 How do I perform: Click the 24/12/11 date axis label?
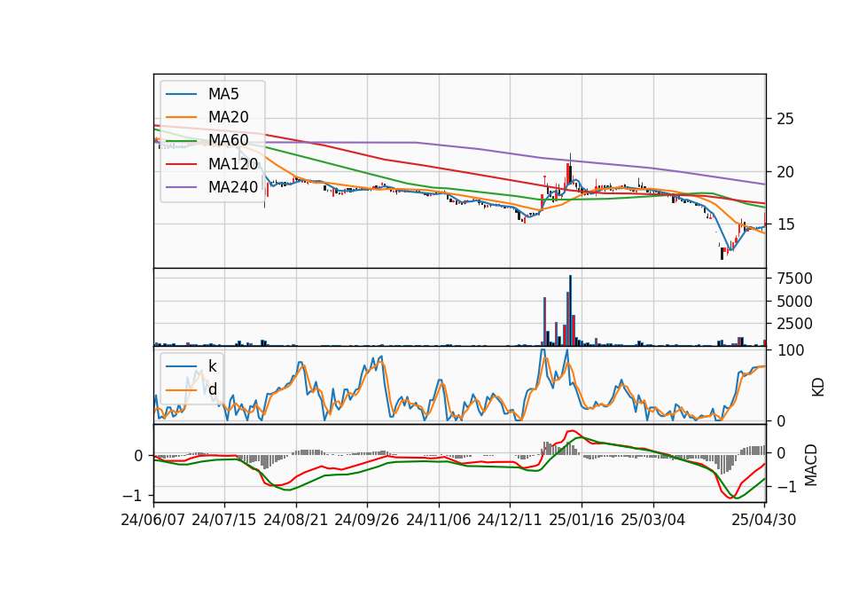[x=509, y=520]
